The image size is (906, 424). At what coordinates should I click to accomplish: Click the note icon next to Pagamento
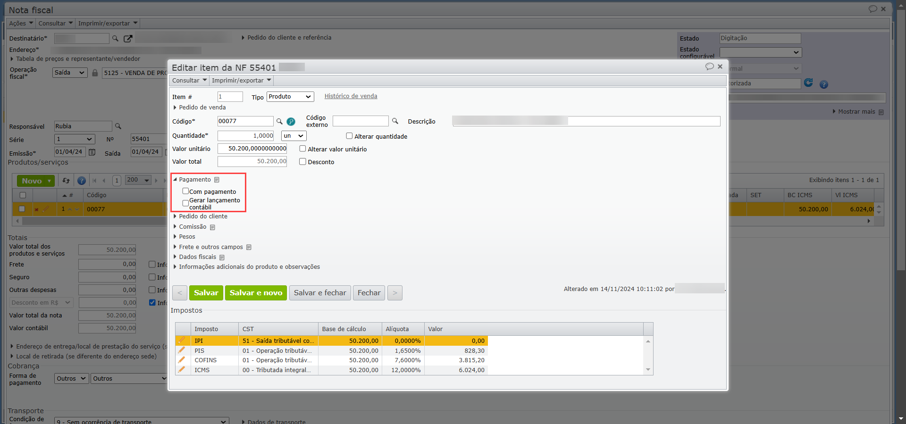pos(217,180)
